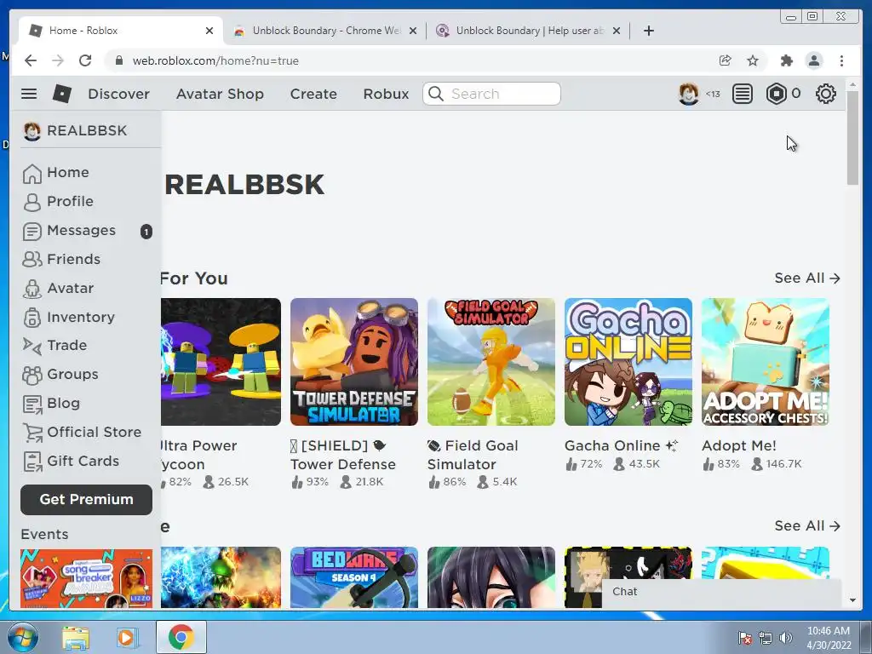Viewport: 872px width, 654px height.
Task: Click the share page icon in address bar
Action: (725, 60)
